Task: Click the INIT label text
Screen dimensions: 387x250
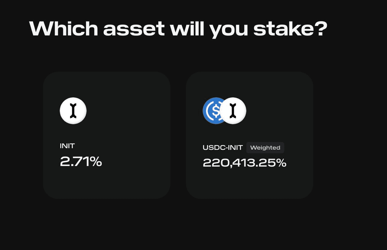Action: coord(67,146)
